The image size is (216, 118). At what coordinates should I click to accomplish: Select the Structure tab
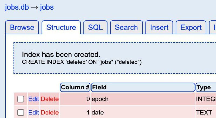tap(61, 27)
